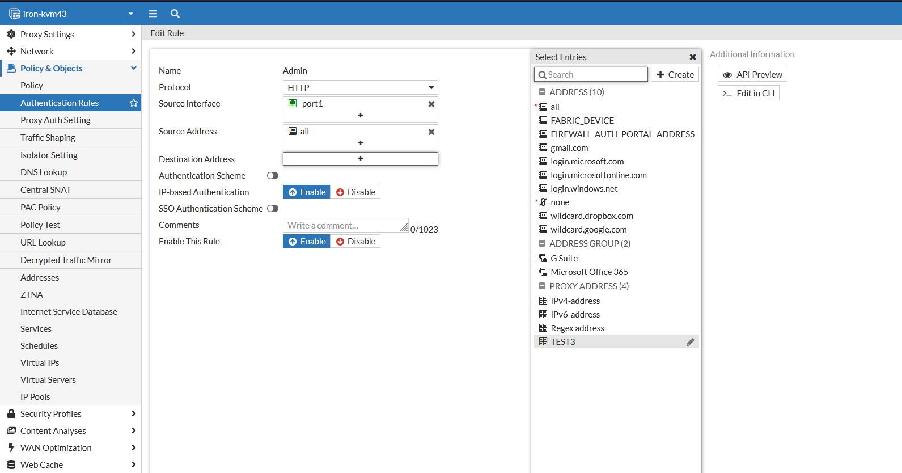Screen dimensions: 902x473
Task: Click the search magnifier icon in the header
Action: [x=175, y=14]
